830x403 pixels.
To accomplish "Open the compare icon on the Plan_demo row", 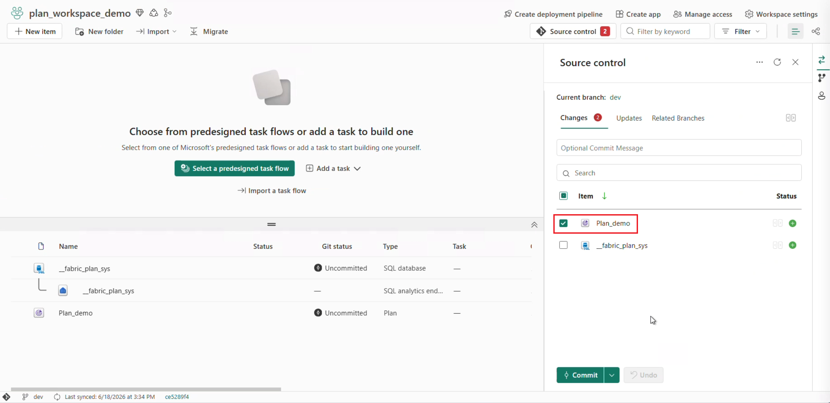I will (777, 223).
